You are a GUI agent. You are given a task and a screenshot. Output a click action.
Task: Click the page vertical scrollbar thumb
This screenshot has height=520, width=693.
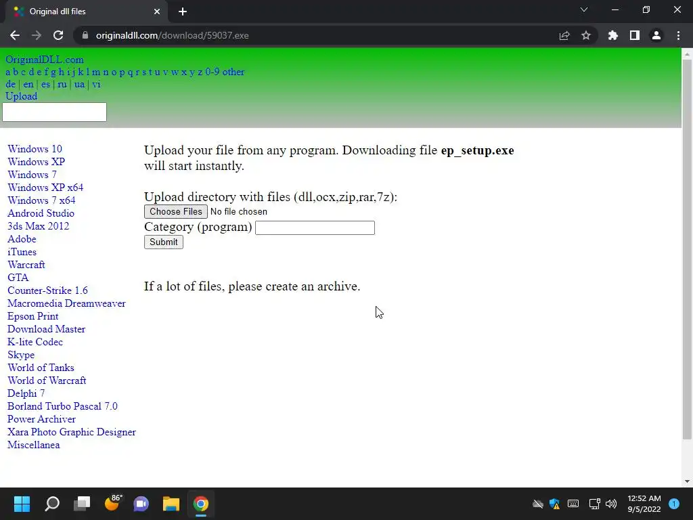(x=687, y=249)
